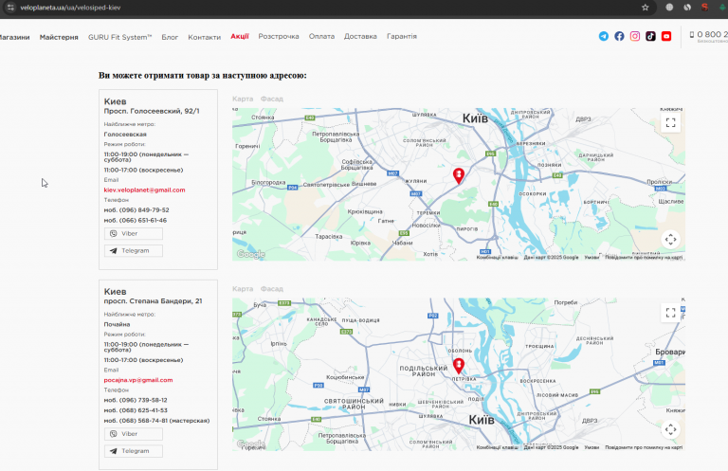Click Telegram button for Bandery store

[134, 451]
